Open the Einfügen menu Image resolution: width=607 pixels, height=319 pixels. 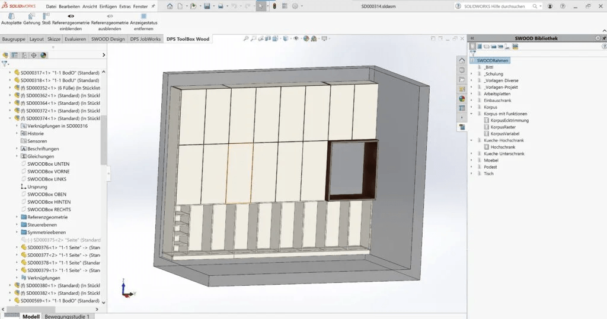[108, 7]
